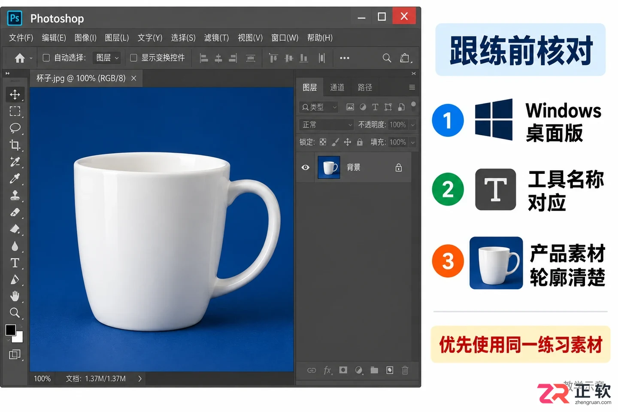Select the Paint Bucket tool
This screenshot has width=618, height=412.
[x=15, y=229]
